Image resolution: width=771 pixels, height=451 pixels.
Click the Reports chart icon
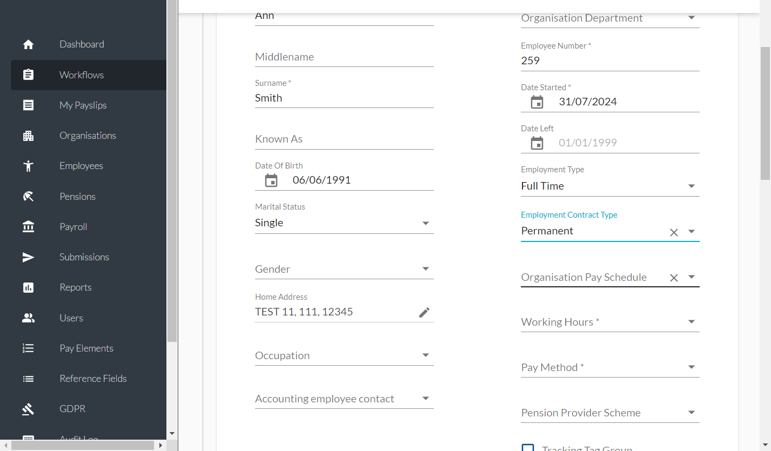[29, 287]
